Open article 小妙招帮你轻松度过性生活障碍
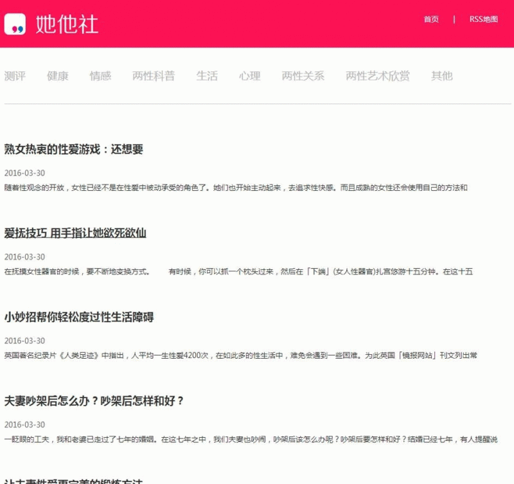The image size is (514, 484). [x=80, y=318]
